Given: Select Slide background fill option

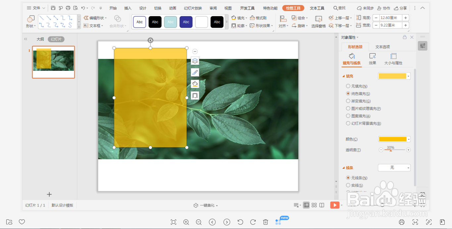Looking at the screenshot, I should [x=348, y=123].
